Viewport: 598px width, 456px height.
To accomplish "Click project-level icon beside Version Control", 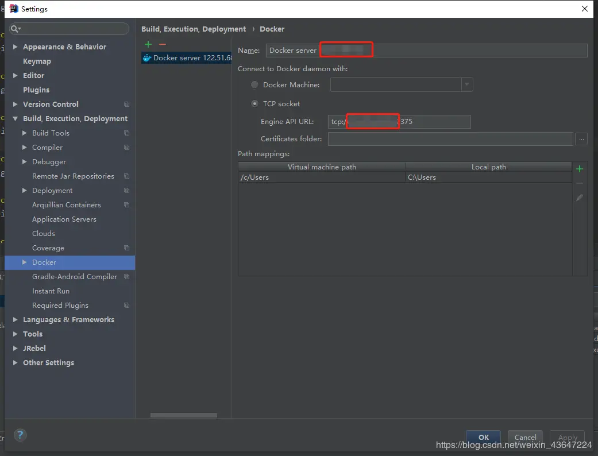I will pyautogui.click(x=126, y=104).
